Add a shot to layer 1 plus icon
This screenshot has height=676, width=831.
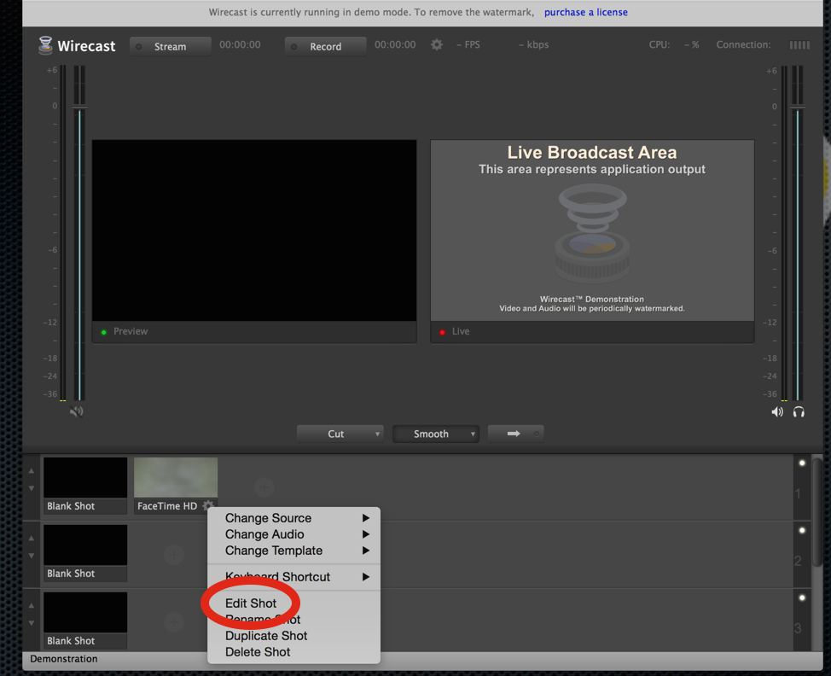point(264,487)
